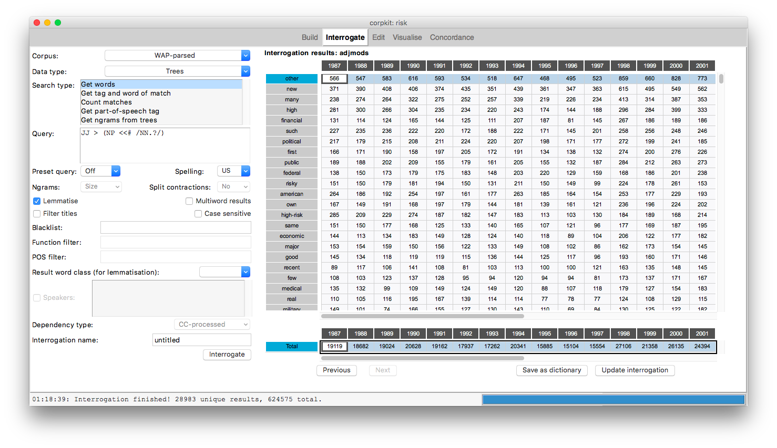Screen dimensions: 777x448
Task: Click the Query text field
Action: [165, 145]
